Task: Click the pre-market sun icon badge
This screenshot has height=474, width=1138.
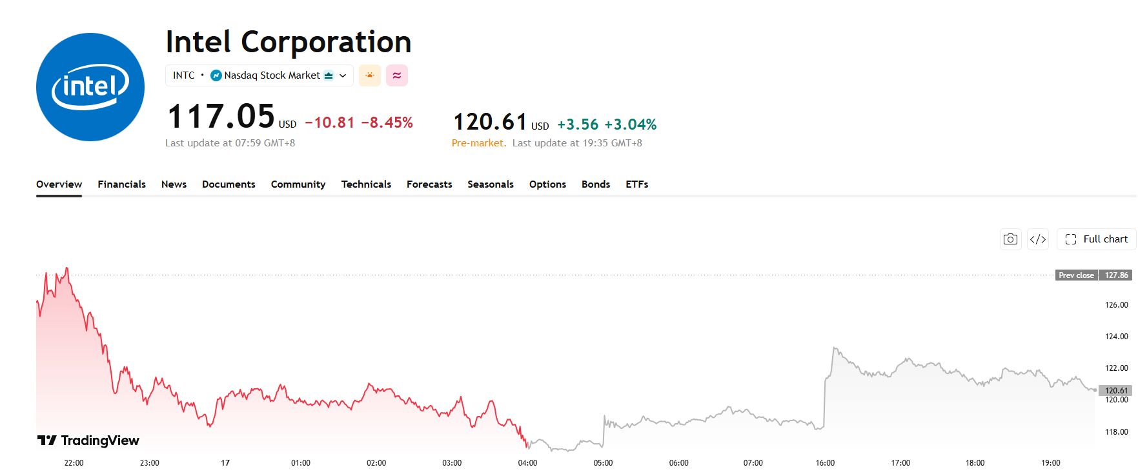Action: 370,75
